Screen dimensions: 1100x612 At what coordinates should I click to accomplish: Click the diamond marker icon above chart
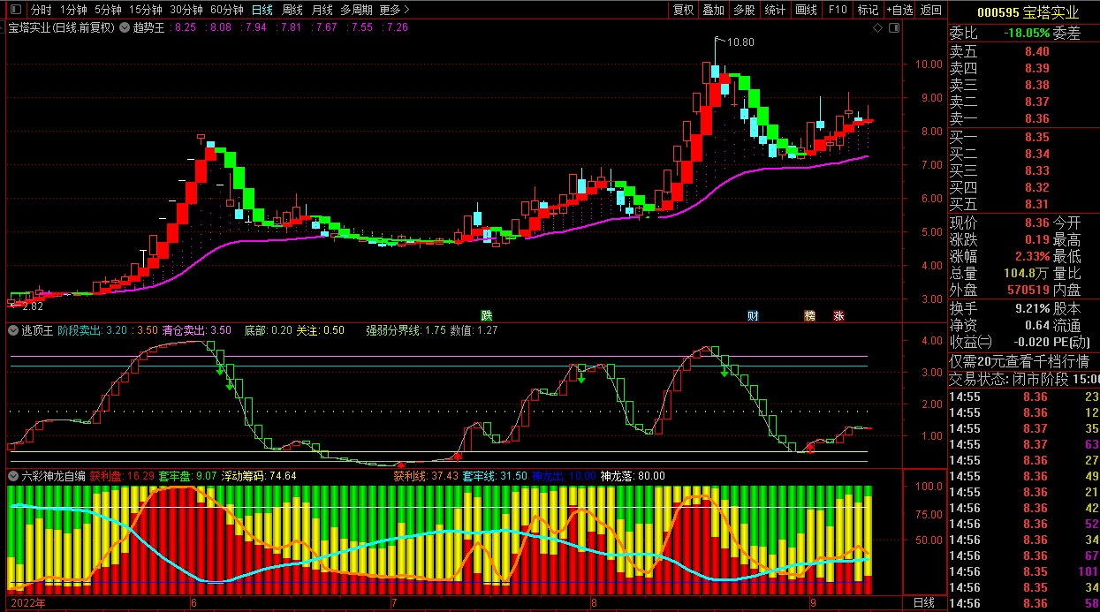click(877, 28)
